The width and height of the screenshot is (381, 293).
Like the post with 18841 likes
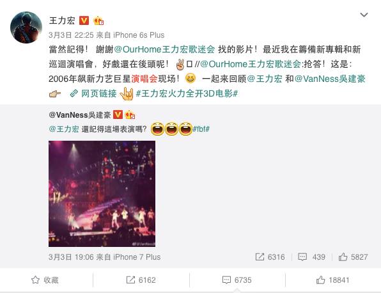pyautogui.click(x=332, y=280)
